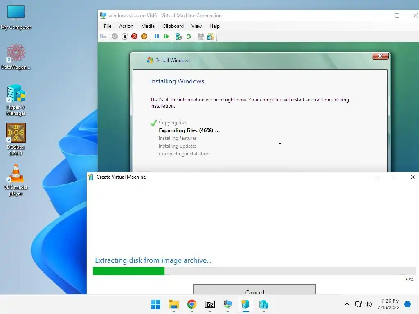The height and width of the screenshot is (314, 419).
Task: Click the Installing Windows heading
Action: pos(179,81)
